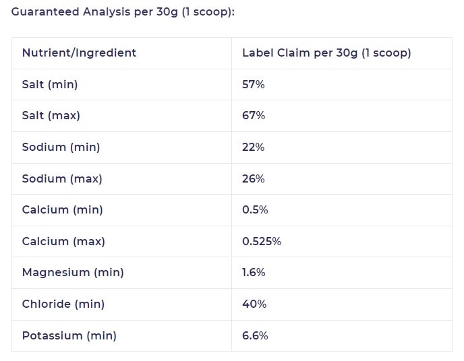
Task: Click the 26% value for Sodium (max)
Action: click(x=254, y=178)
